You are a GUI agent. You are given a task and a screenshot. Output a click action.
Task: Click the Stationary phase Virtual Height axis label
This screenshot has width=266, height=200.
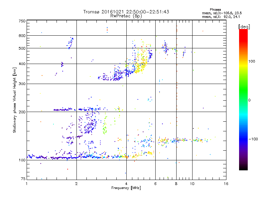click(x=15, y=100)
